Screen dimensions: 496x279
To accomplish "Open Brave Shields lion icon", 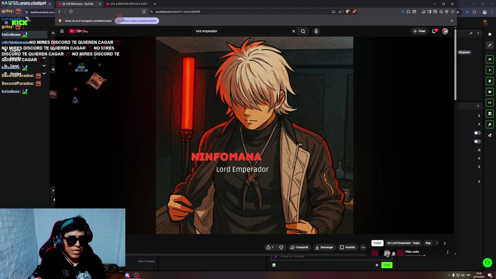I will [x=347, y=12].
